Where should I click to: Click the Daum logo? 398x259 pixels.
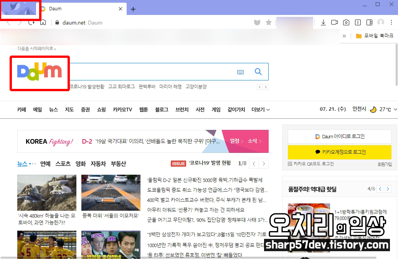coord(40,72)
